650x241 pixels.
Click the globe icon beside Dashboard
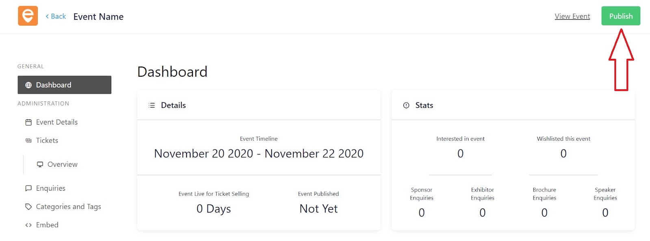[28, 85]
